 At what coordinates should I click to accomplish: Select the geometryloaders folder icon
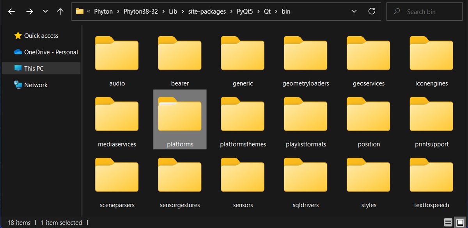pyautogui.click(x=305, y=53)
